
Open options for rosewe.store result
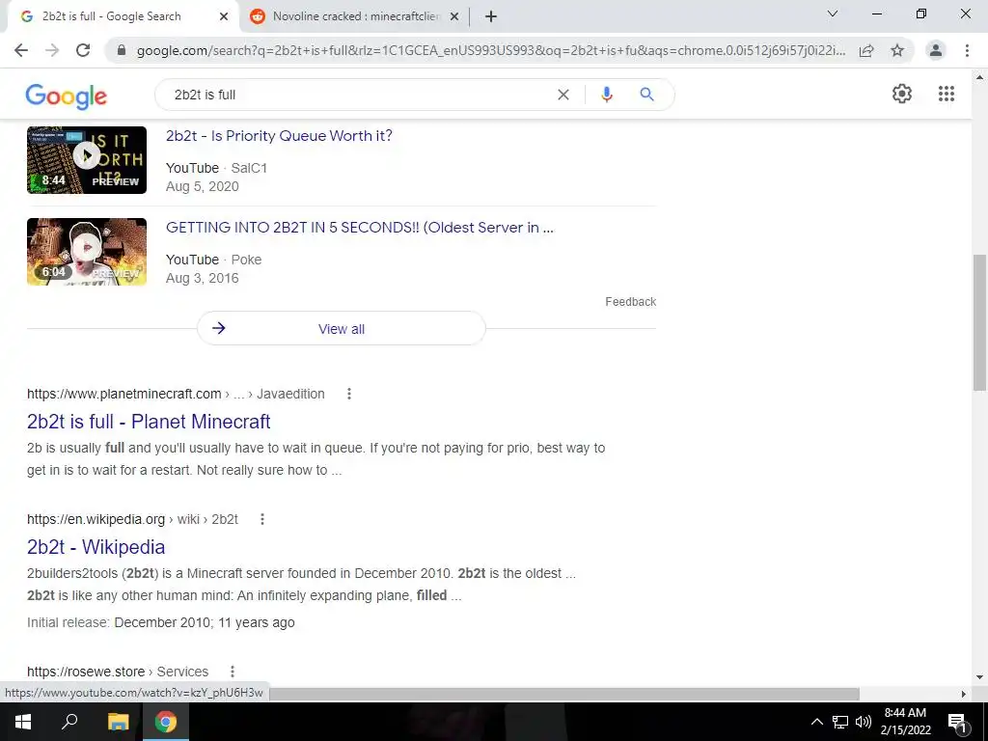coord(232,672)
